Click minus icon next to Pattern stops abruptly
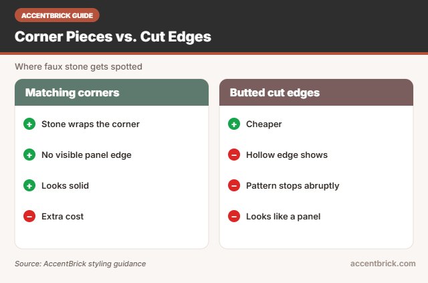Viewport: 428px width, 283px height. pyautogui.click(x=234, y=185)
